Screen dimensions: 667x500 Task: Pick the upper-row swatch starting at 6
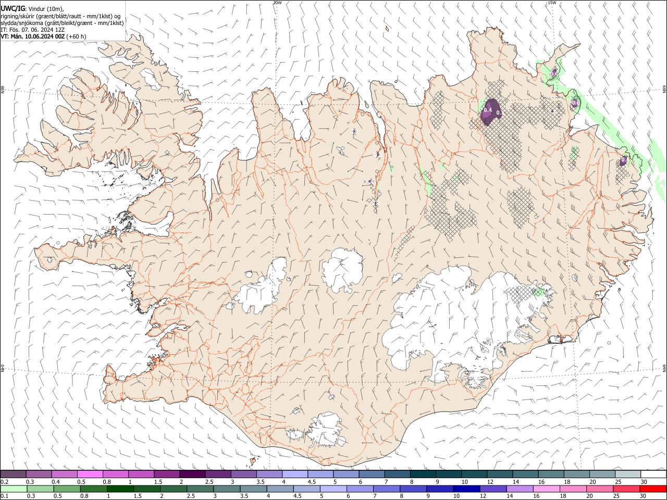pyautogui.click(x=372, y=474)
